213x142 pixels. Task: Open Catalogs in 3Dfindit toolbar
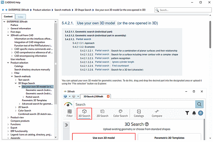tap(139, 114)
